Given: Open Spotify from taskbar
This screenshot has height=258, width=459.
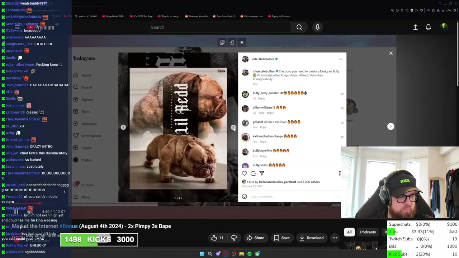Looking at the screenshot, I should point(250,254).
